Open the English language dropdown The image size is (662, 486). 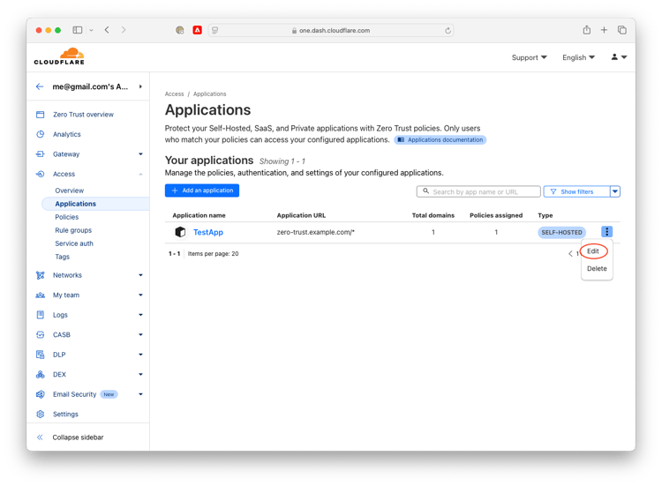click(578, 57)
